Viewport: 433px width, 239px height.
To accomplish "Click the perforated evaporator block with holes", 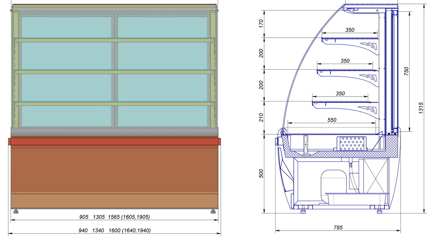I will pos(352,144).
